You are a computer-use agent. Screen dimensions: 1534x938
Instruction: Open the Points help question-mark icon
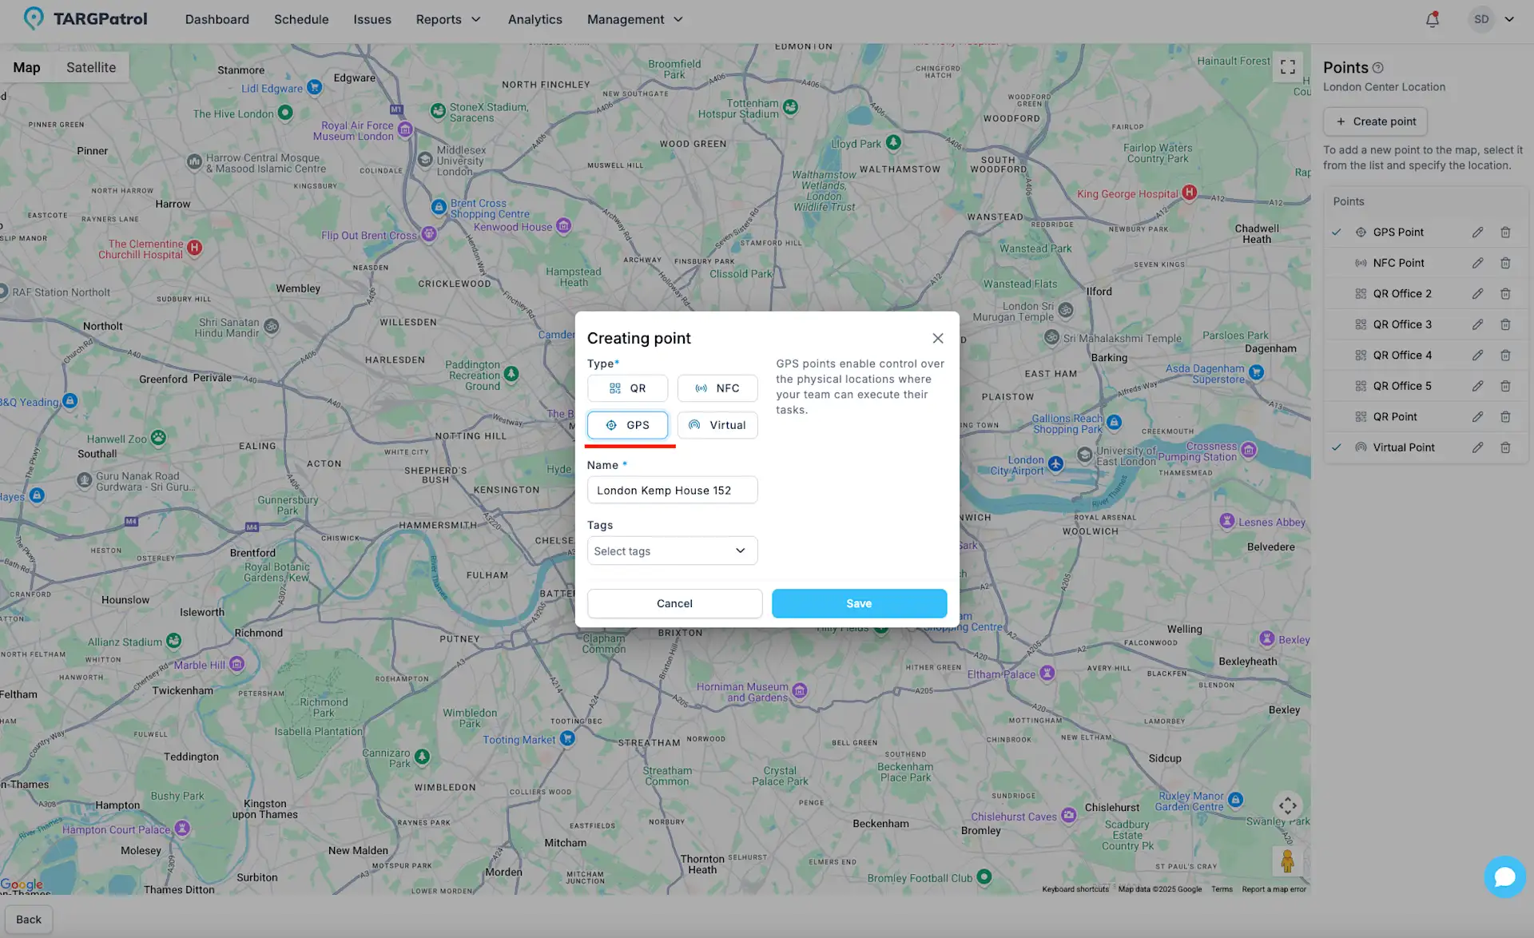[x=1378, y=67]
